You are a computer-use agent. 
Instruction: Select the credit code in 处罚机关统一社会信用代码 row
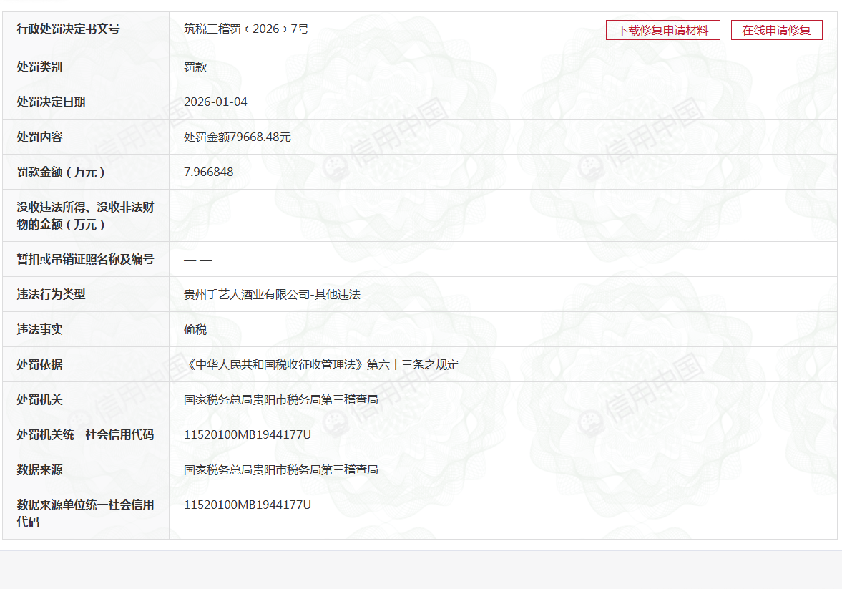[x=247, y=434]
